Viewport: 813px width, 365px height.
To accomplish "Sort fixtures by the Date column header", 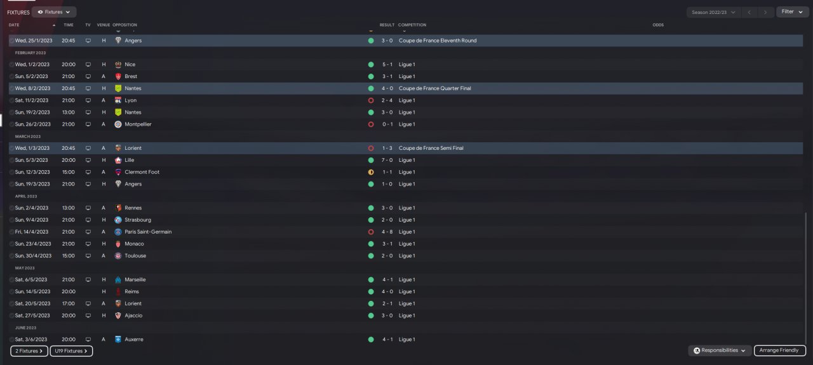I will [x=14, y=25].
